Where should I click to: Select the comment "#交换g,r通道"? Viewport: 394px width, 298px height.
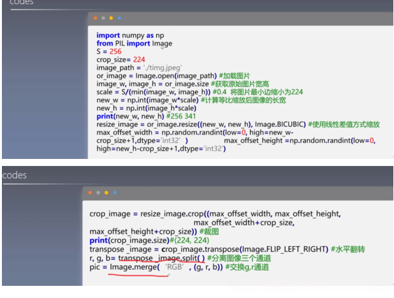point(247,267)
